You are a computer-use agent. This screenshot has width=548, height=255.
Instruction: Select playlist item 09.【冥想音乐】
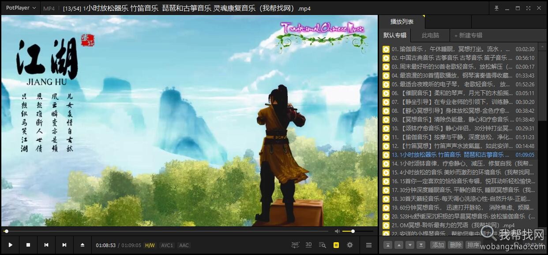(x=458, y=119)
